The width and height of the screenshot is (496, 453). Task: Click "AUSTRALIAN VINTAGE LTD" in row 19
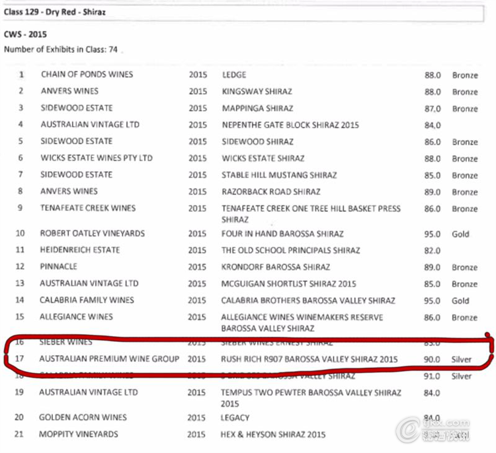(x=89, y=392)
